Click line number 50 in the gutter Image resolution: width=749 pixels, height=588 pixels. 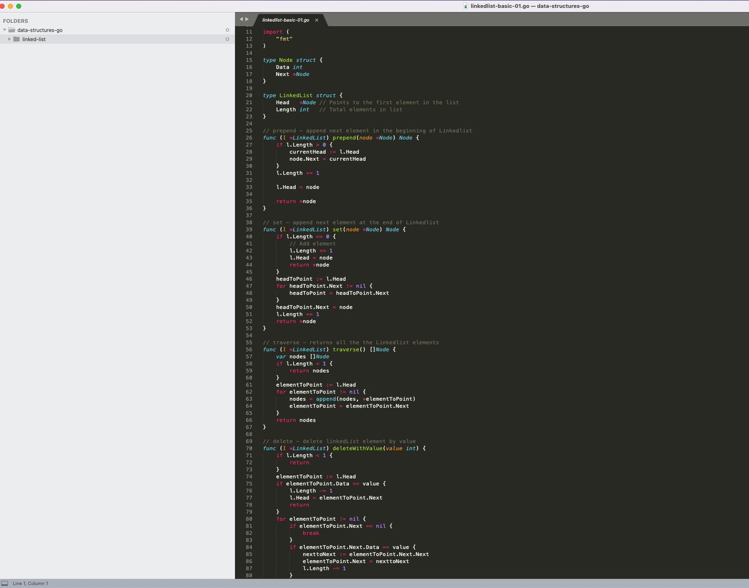pyautogui.click(x=248, y=307)
